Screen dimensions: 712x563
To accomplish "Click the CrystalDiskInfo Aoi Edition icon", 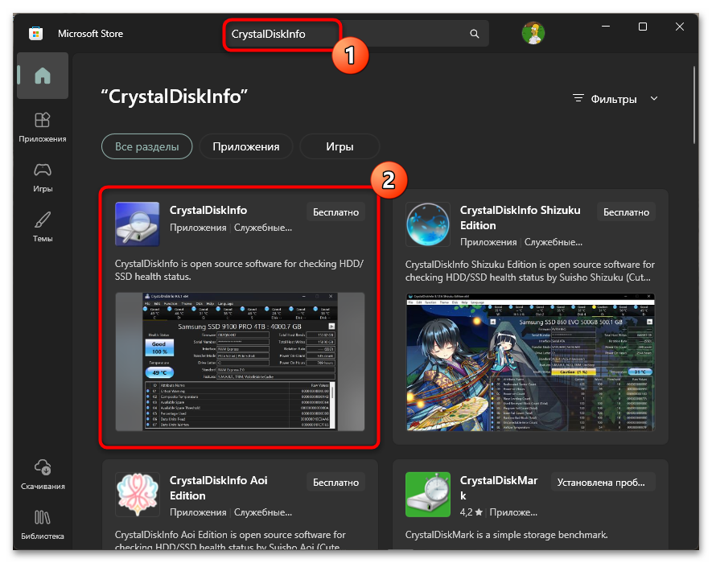I will (137, 495).
